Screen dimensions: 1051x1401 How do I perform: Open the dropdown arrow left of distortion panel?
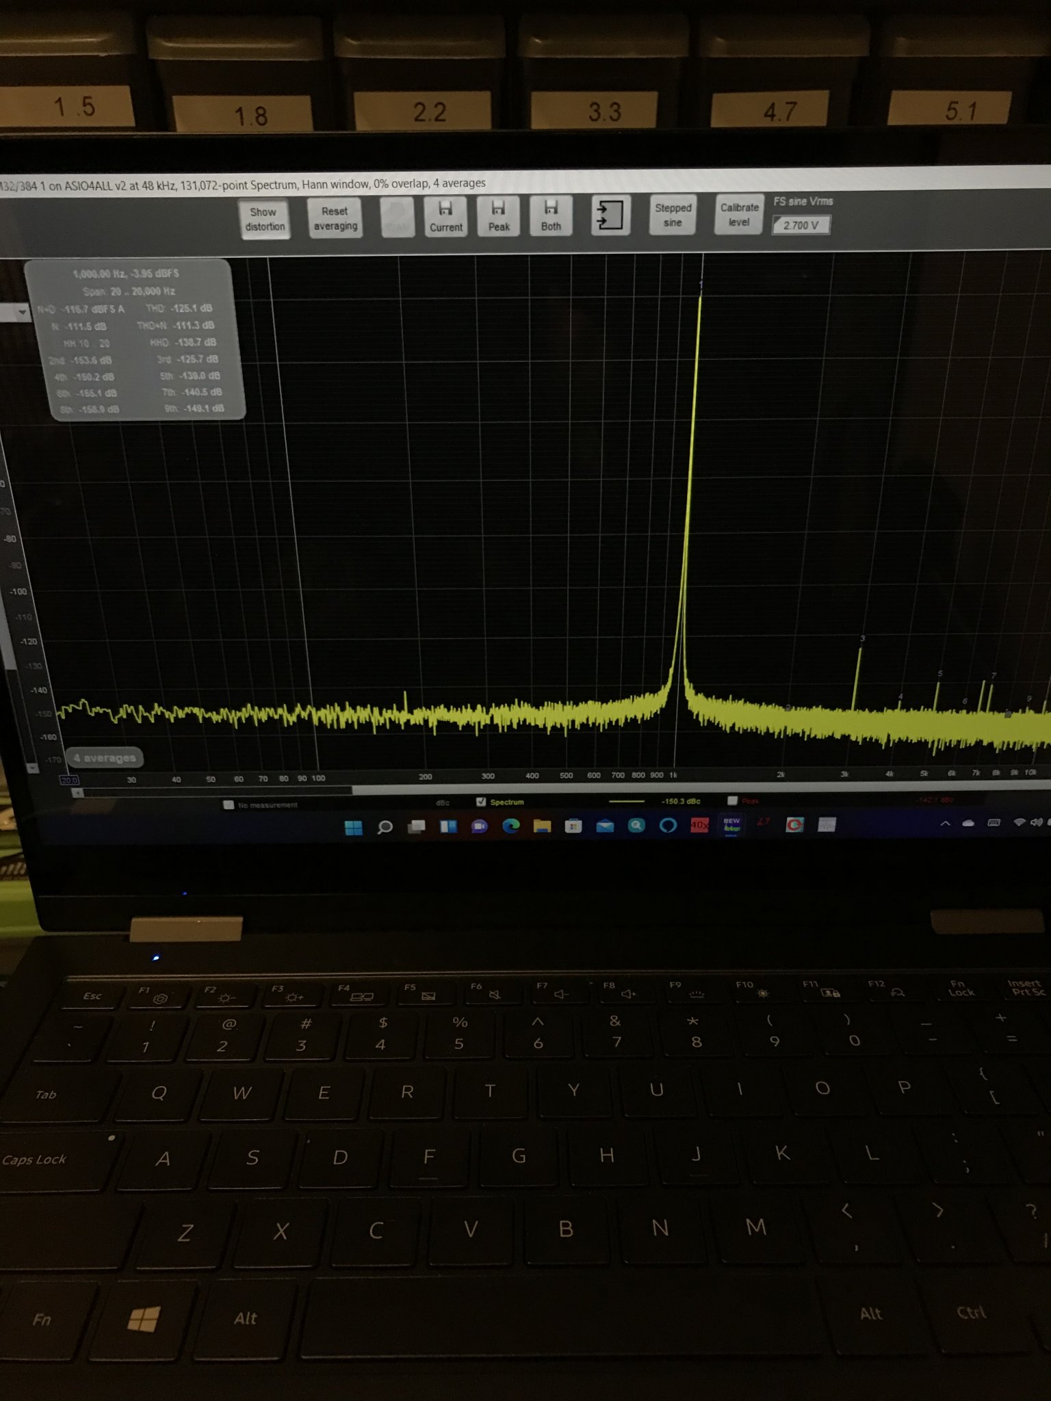coord(23,312)
